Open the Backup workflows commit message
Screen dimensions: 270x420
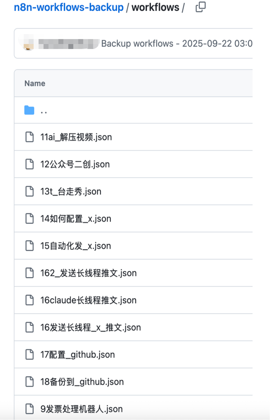pos(177,43)
